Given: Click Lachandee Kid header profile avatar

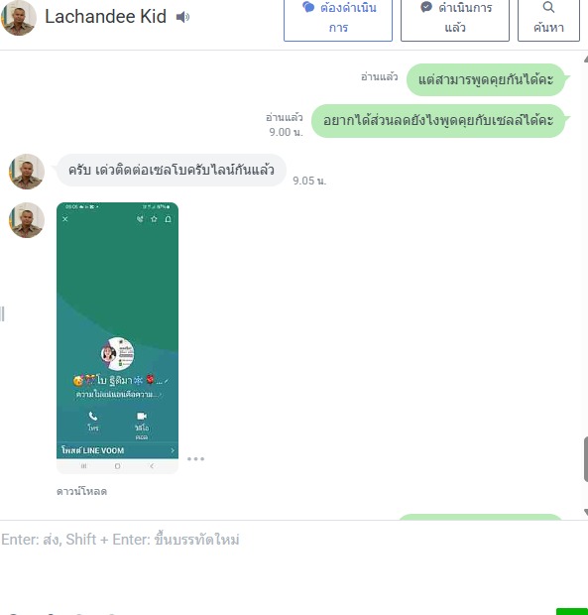Looking at the screenshot, I should pyautogui.click(x=19, y=17).
